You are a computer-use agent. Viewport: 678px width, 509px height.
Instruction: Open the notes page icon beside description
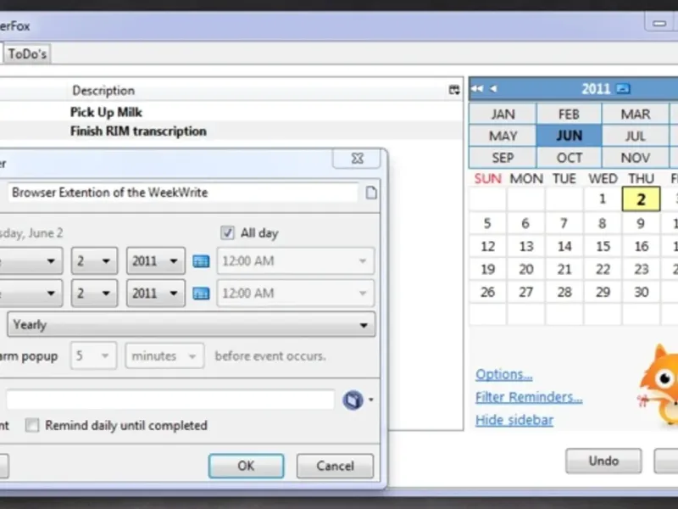tap(371, 193)
